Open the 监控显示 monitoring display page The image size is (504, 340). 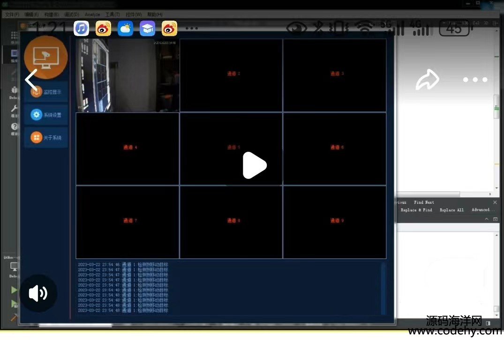[46, 92]
